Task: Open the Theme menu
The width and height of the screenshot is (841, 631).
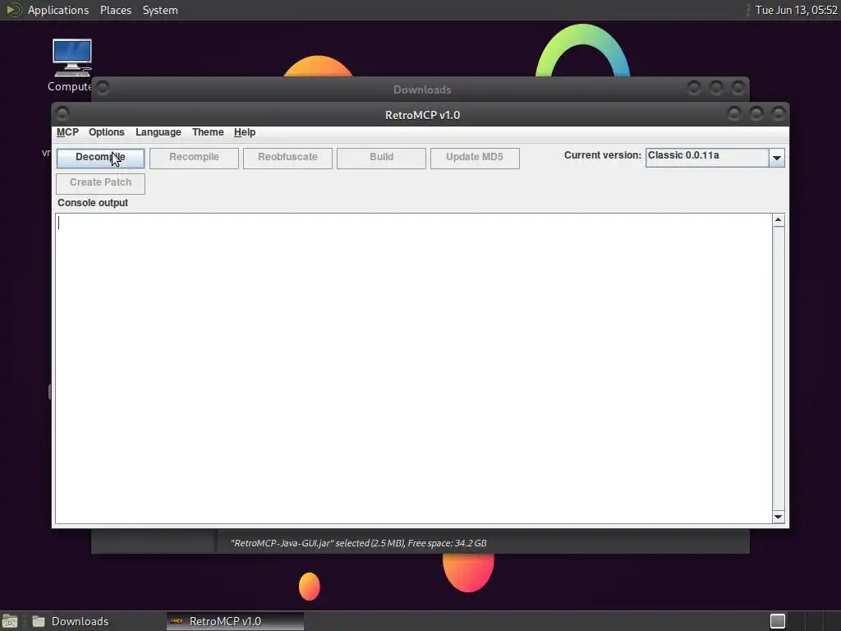Action: [208, 132]
